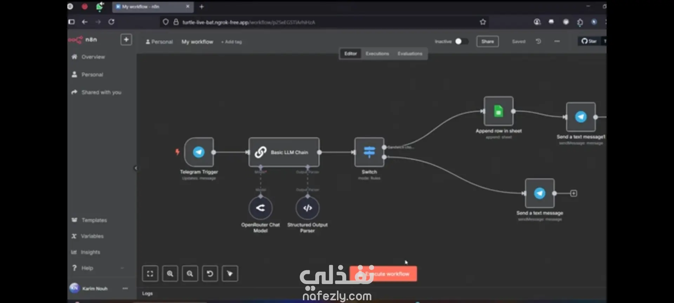
Task: Collapse the left sidebar
Action: (x=136, y=168)
